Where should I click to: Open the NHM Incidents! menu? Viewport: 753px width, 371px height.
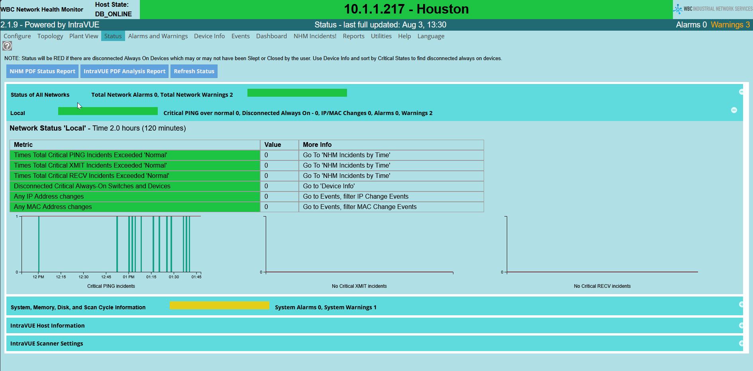[x=315, y=36]
